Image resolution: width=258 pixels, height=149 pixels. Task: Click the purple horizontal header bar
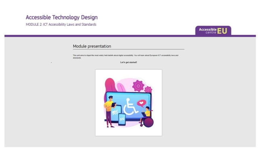point(130,36)
